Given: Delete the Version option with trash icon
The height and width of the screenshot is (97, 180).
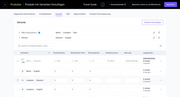Looking at the screenshot, I should click(x=159, y=38).
